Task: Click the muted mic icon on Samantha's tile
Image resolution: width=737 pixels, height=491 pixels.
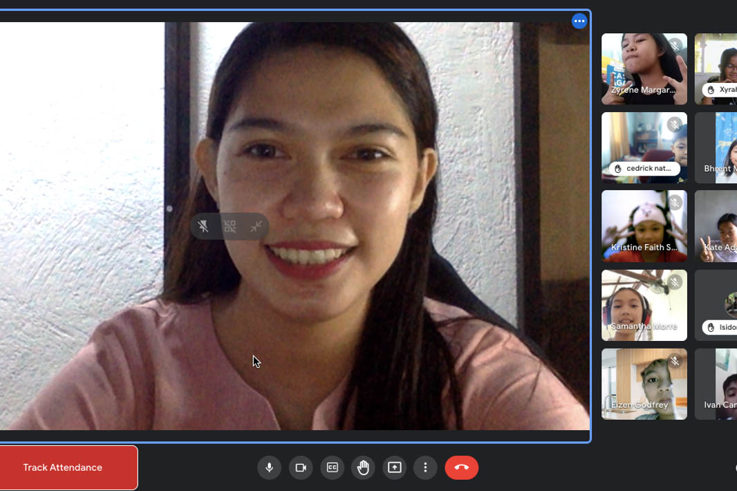Action: click(675, 281)
